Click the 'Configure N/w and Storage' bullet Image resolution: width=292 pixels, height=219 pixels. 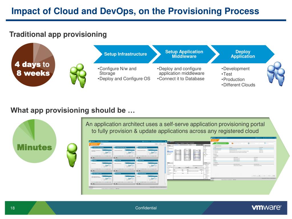coord(117,71)
